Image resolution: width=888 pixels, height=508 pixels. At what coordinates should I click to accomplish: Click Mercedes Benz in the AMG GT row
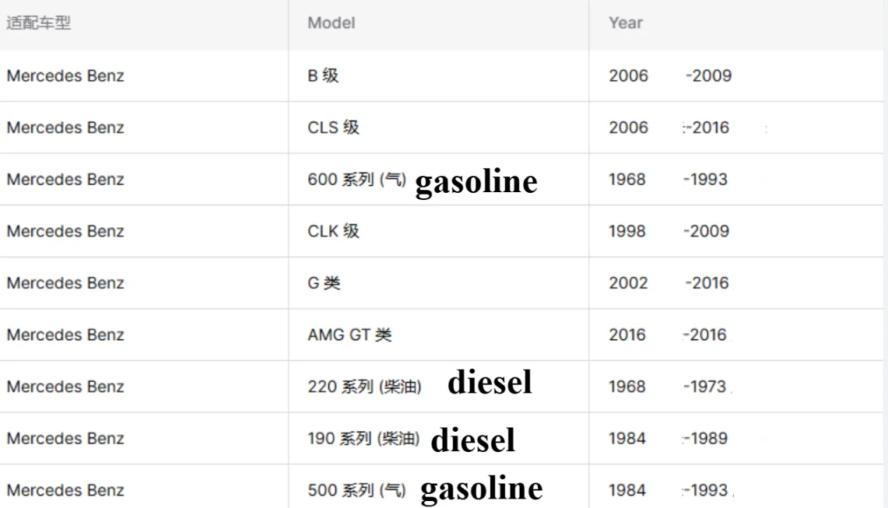pyautogui.click(x=65, y=335)
